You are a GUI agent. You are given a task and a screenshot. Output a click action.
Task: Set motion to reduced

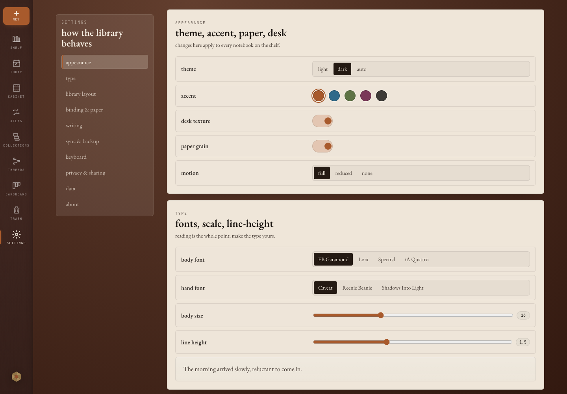click(343, 173)
